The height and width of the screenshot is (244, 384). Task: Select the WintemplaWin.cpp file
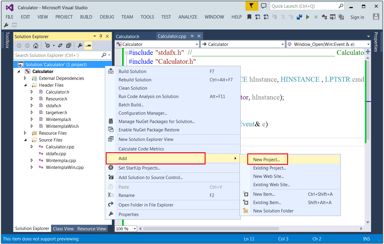pos(65,167)
